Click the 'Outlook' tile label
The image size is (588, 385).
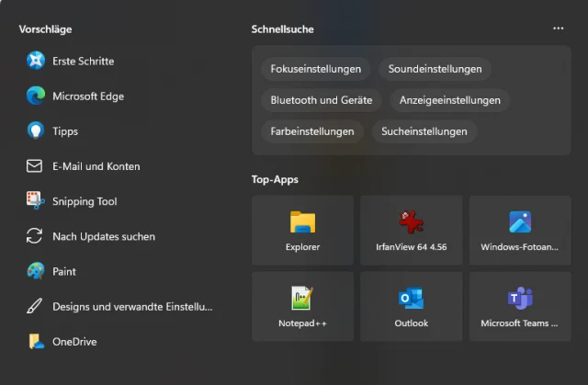click(x=412, y=323)
